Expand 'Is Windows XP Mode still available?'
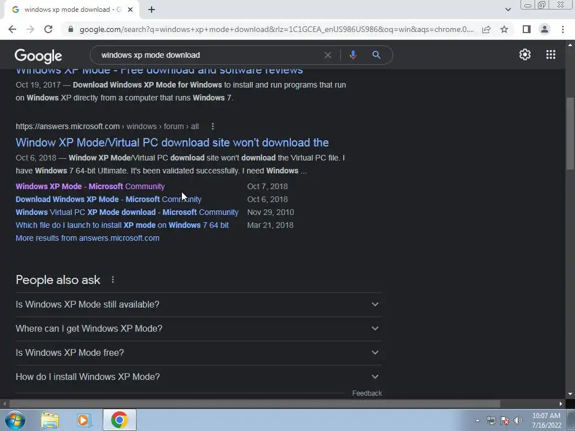The image size is (575, 431). (x=198, y=305)
